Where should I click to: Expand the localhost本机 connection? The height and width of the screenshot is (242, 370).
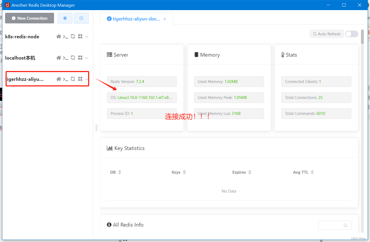click(87, 58)
